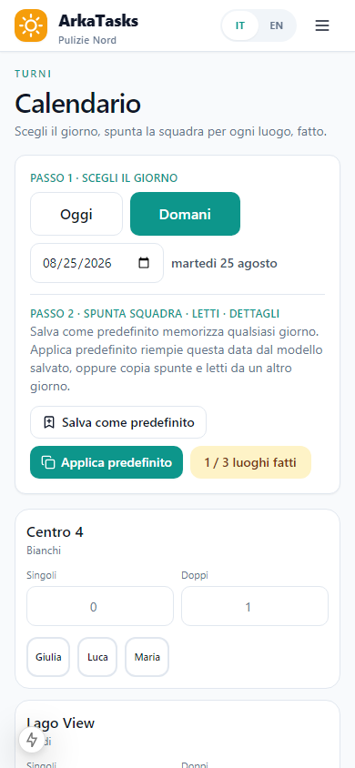This screenshot has width=355, height=768.
Task: Toggle Luca for Centro 4
Action: point(97,657)
